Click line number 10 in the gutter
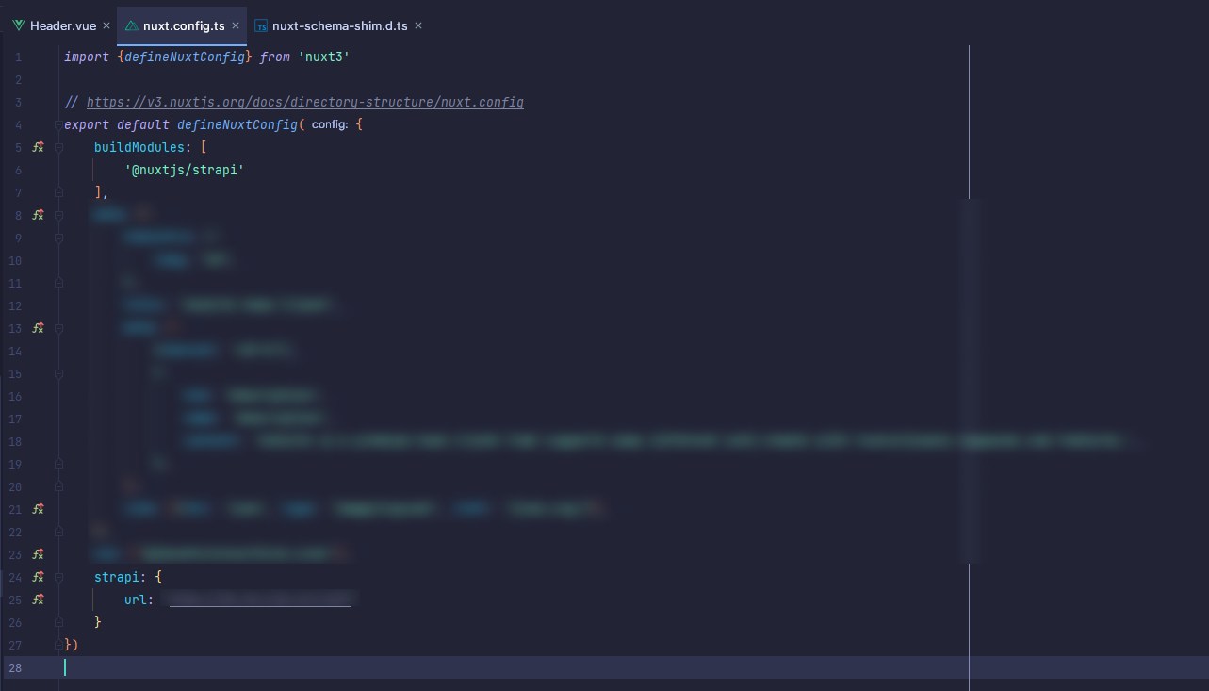 point(17,260)
